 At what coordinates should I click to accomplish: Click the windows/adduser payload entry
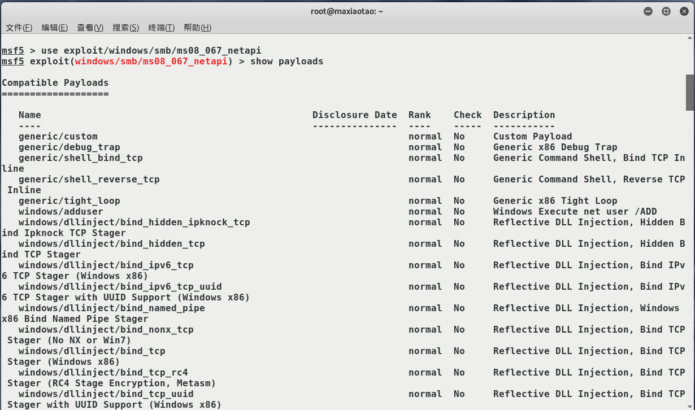click(x=61, y=211)
